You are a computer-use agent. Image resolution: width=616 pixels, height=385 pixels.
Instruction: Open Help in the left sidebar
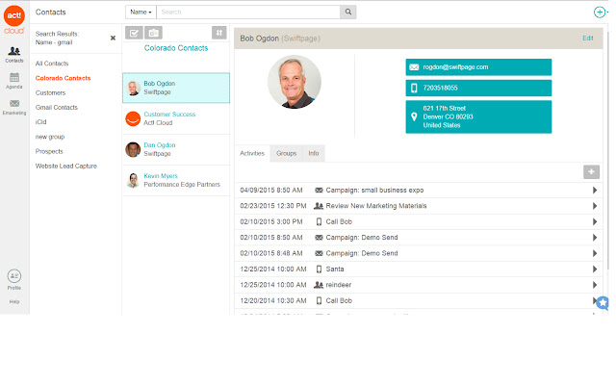pyautogui.click(x=14, y=301)
